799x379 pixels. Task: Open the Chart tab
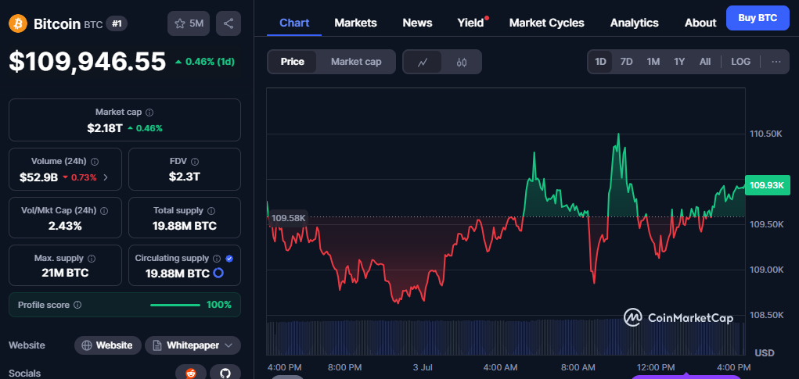click(x=294, y=23)
